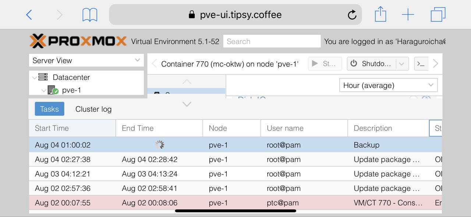Collapse the log panel with down chevron
471x217 pixels.
point(187,104)
